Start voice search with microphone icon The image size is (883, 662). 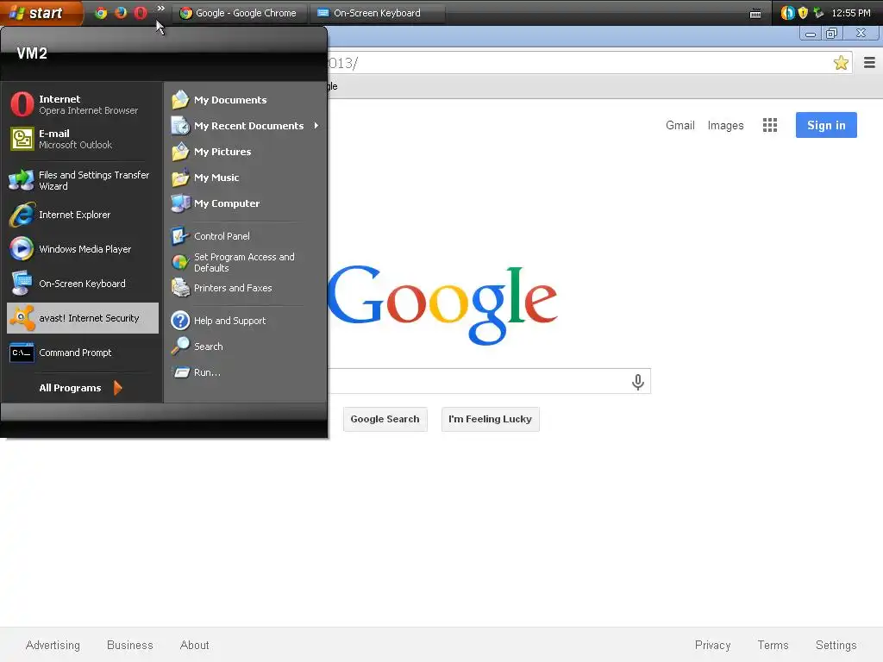coord(637,382)
